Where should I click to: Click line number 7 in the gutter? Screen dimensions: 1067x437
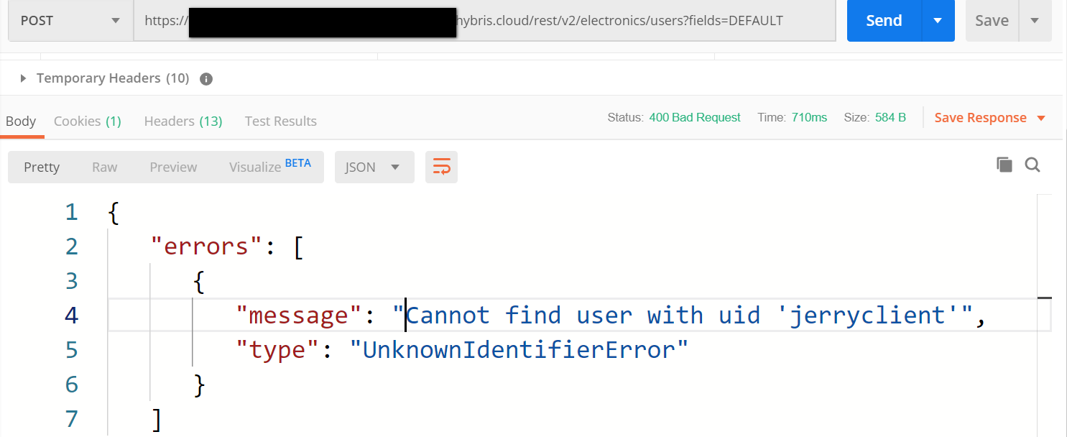(70, 419)
